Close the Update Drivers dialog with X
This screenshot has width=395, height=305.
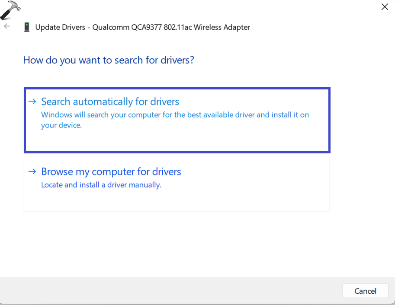pos(384,7)
